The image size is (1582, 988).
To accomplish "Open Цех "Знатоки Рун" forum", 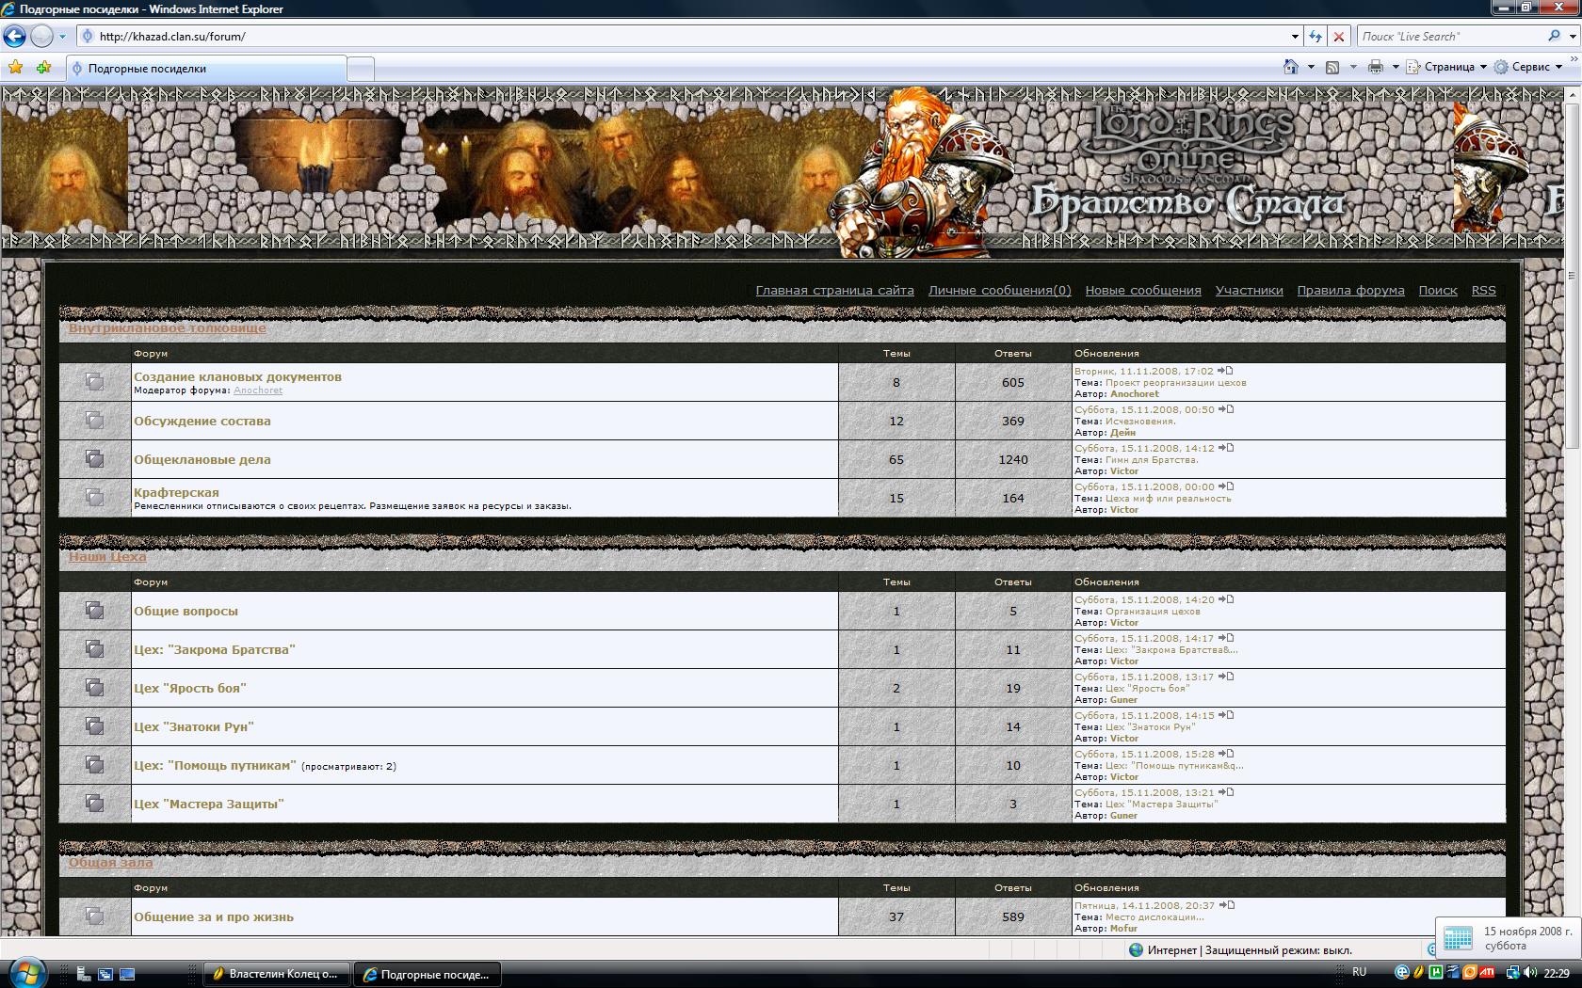I will coord(194,726).
